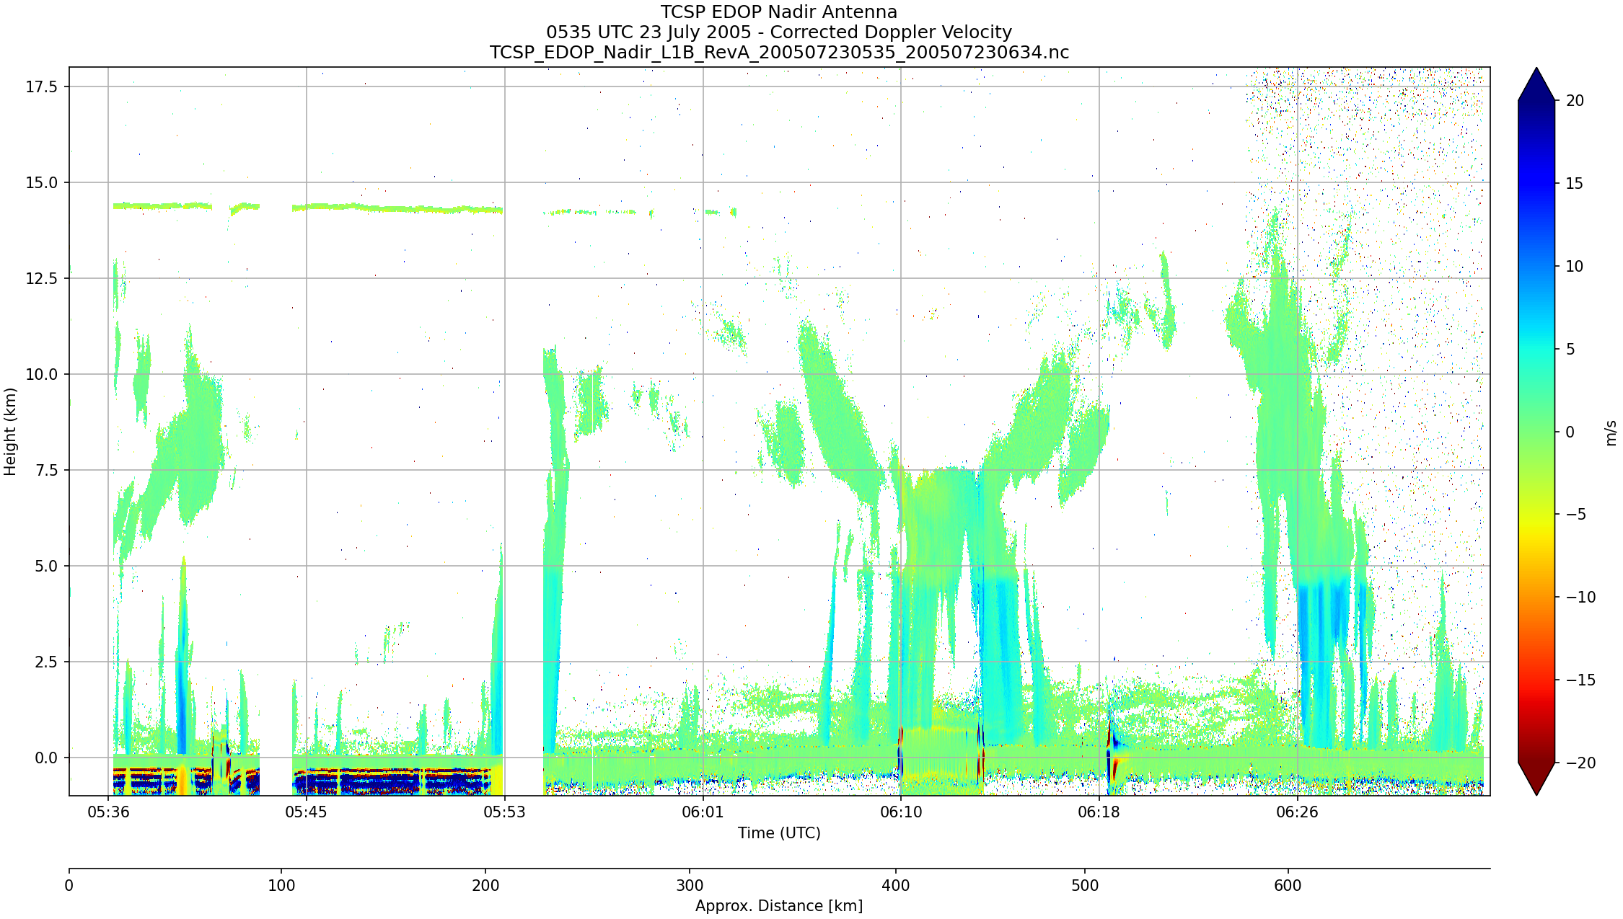Click the time tick label 05:45
This screenshot has height=919, width=1623.
(x=307, y=812)
